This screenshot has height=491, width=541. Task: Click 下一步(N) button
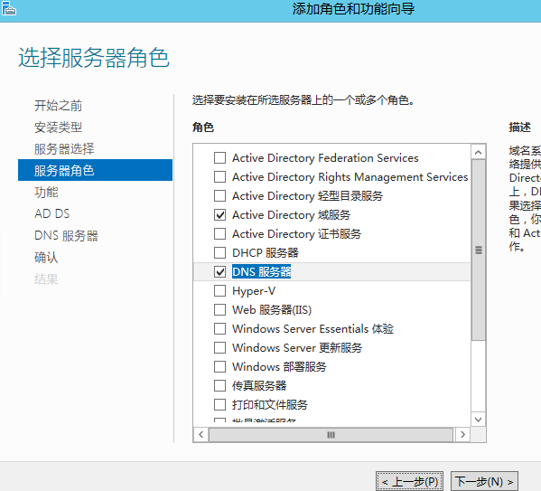click(x=484, y=481)
